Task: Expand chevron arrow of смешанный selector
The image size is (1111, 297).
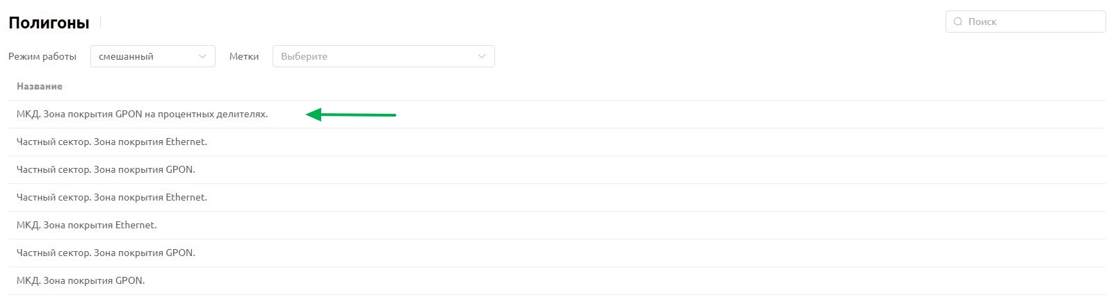Action: click(x=202, y=56)
